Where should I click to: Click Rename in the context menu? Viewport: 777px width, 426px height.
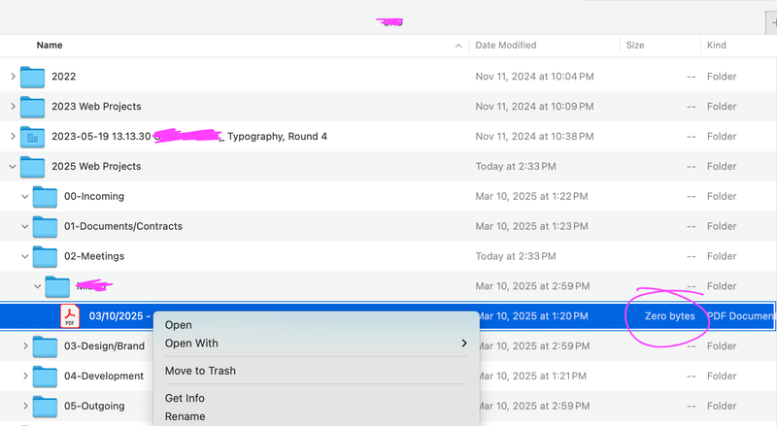point(185,416)
